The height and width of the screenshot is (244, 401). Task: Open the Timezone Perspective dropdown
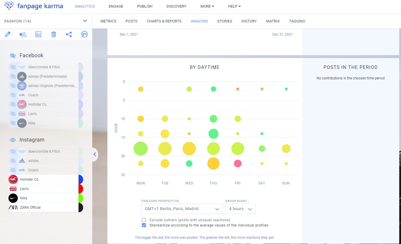(182, 209)
